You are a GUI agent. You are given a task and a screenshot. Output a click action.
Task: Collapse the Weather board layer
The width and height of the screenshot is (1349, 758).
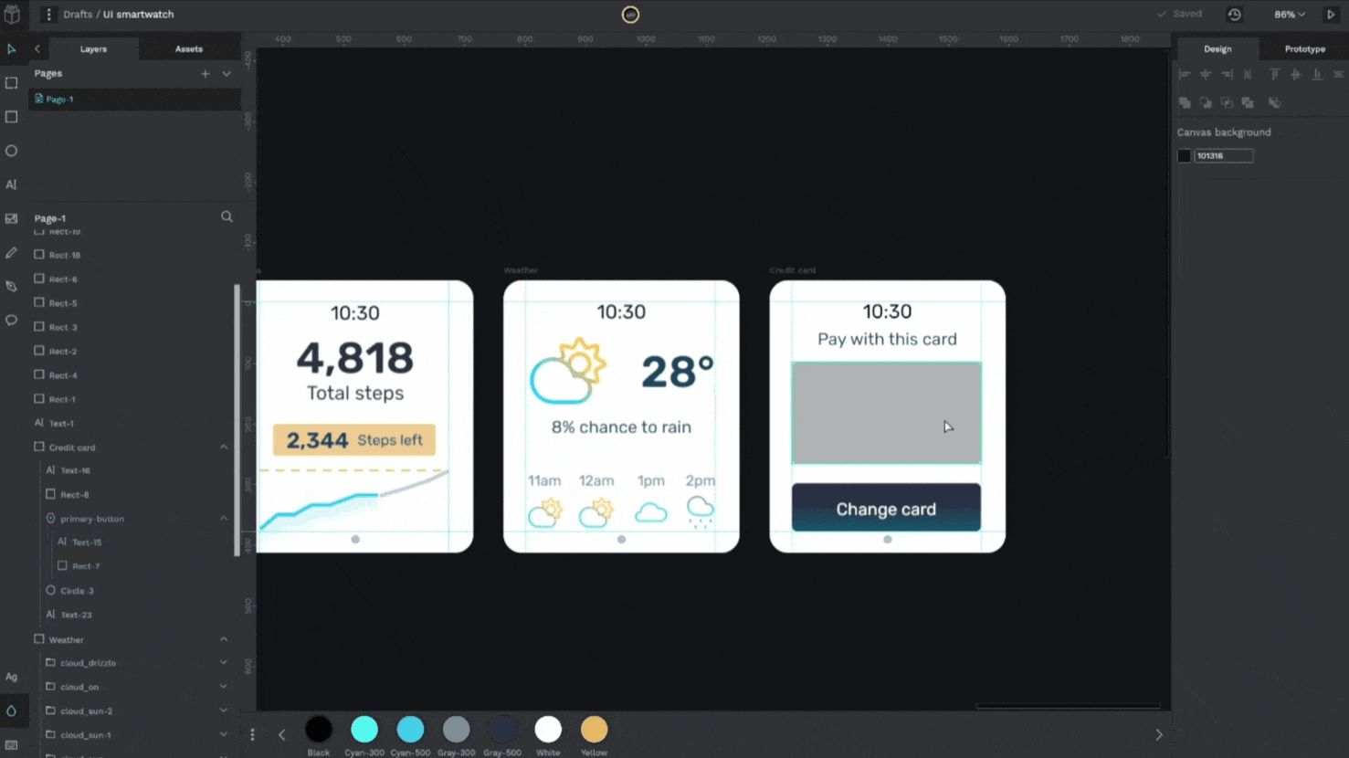click(224, 639)
